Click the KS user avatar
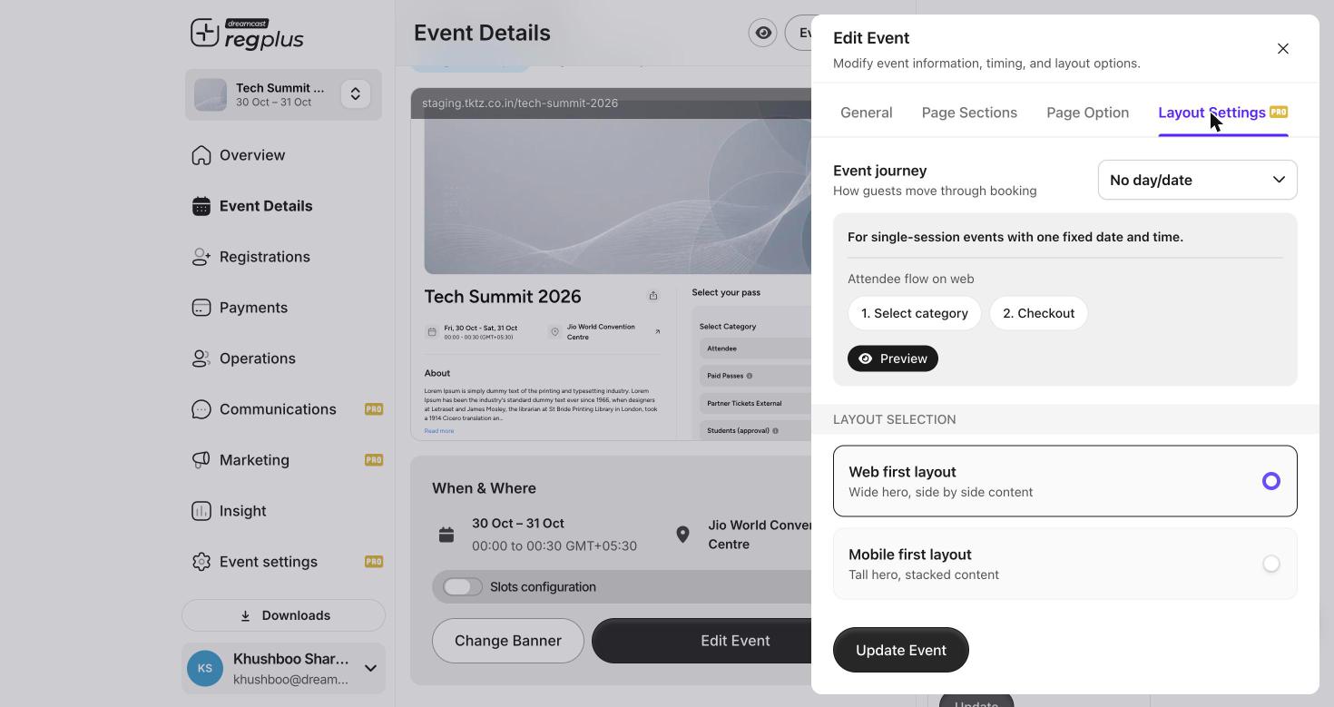 point(205,669)
